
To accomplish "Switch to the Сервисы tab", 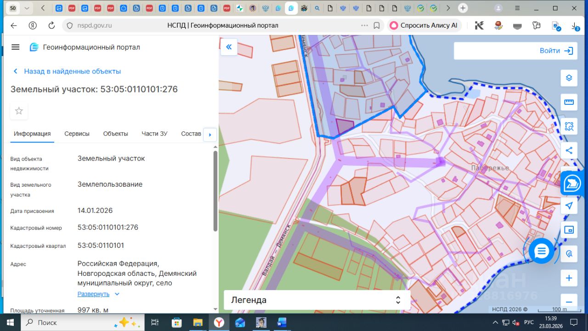I will click(x=77, y=134).
